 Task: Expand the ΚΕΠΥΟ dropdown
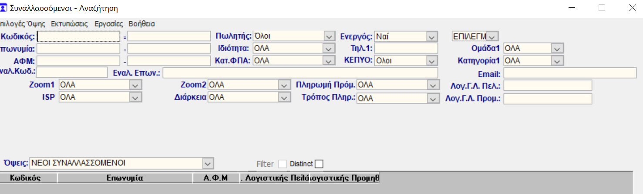pos(432,61)
